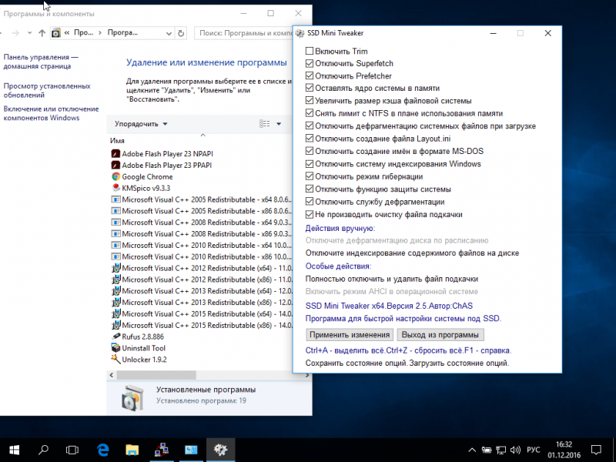
Task: Click the Adobe Flash Player 23 NPAPI icon
Action: 115,153
